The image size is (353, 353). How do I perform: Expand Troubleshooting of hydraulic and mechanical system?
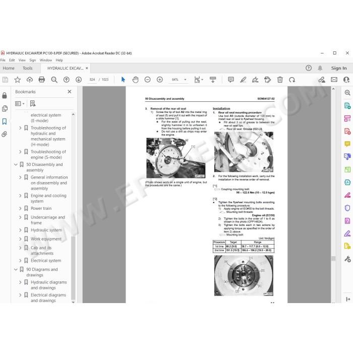click(x=20, y=128)
